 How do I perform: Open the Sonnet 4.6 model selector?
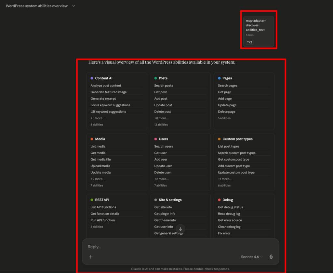[252, 257]
